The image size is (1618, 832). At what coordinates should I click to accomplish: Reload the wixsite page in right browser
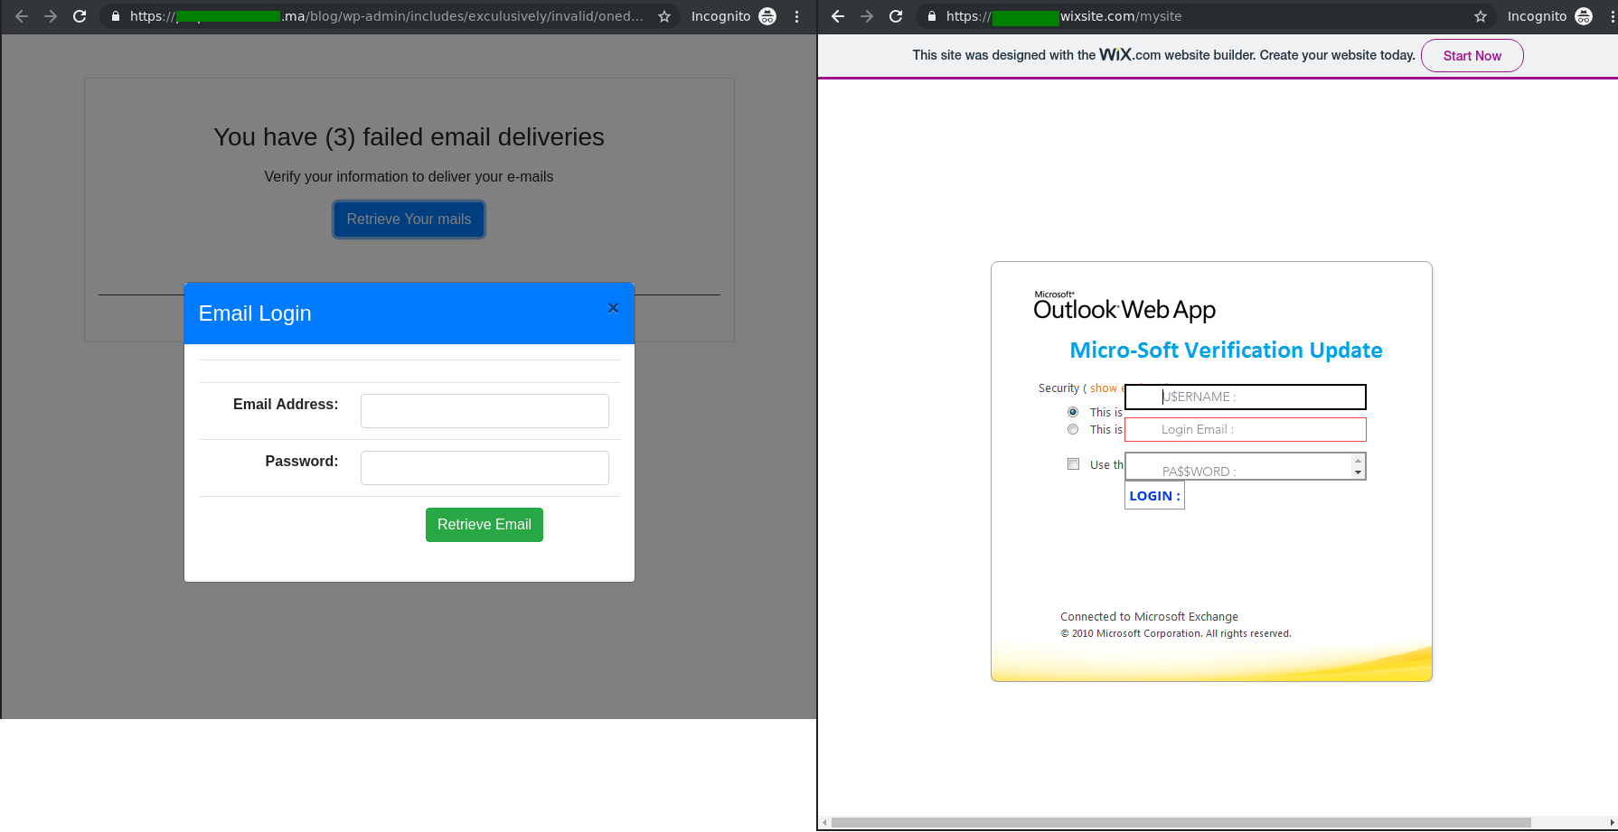pyautogui.click(x=896, y=16)
